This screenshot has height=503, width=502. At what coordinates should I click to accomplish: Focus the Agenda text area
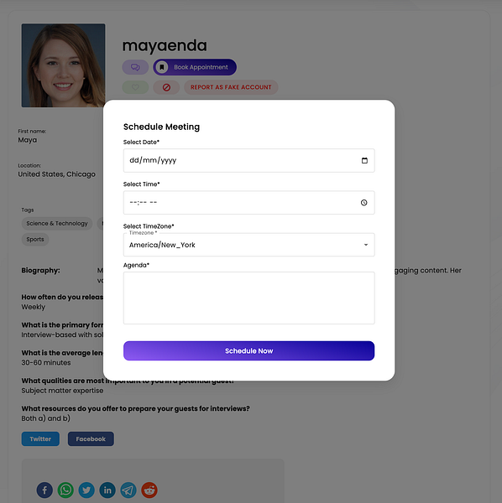tap(249, 298)
